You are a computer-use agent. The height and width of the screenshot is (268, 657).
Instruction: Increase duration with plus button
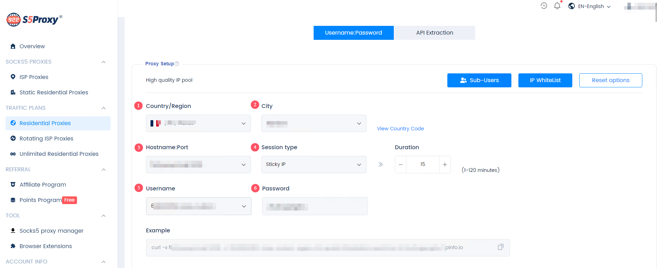[445, 165]
